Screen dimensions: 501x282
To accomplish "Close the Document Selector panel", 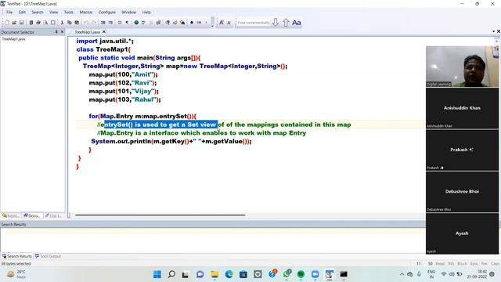I will pyautogui.click(x=62, y=32).
